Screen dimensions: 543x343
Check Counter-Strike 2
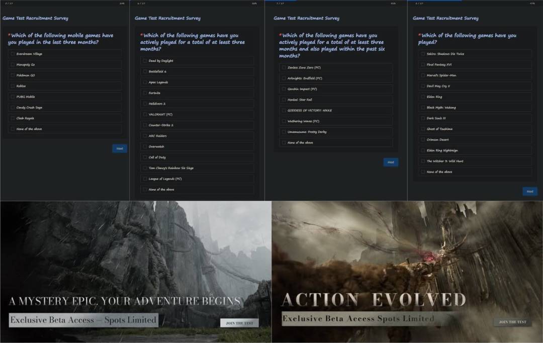(x=197, y=125)
